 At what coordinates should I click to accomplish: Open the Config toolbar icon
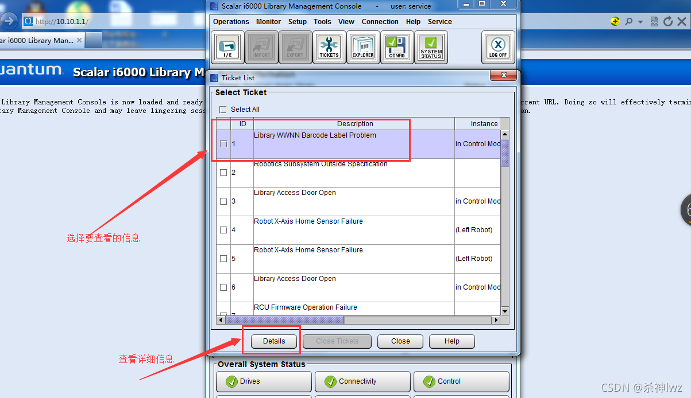(x=397, y=47)
